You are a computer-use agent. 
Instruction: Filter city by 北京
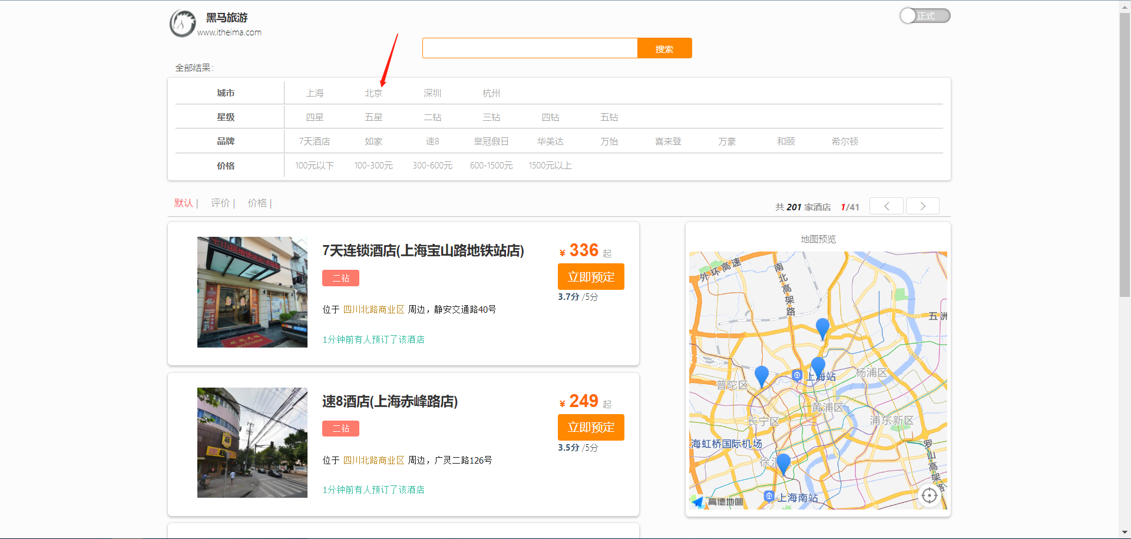pos(373,93)
